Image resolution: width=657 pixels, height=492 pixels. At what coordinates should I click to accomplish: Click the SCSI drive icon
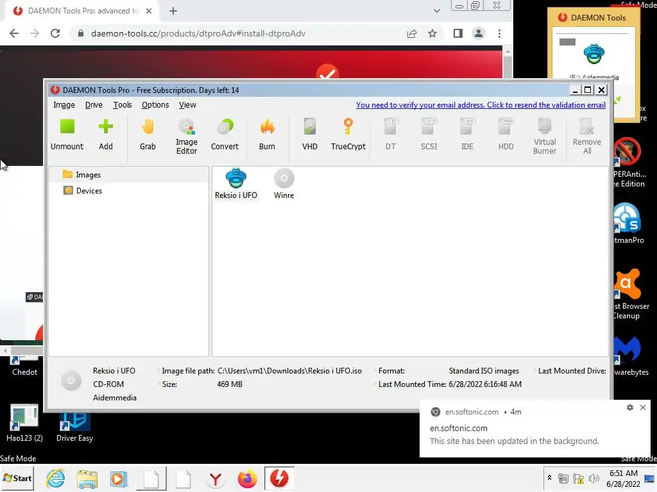[x=429, y=135]
